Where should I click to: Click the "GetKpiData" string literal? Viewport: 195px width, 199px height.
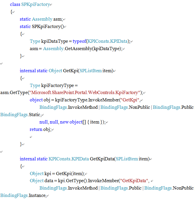point(134,181)
